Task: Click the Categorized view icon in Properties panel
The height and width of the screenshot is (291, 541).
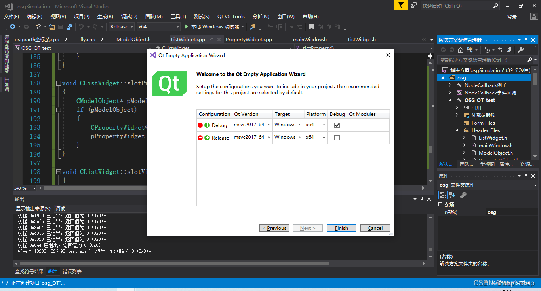Action: pyautogui.click(x=443, y=195)
